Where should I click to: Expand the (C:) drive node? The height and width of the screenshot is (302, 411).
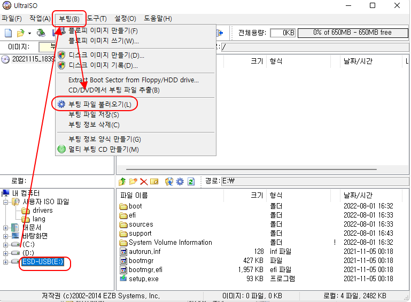5,245
